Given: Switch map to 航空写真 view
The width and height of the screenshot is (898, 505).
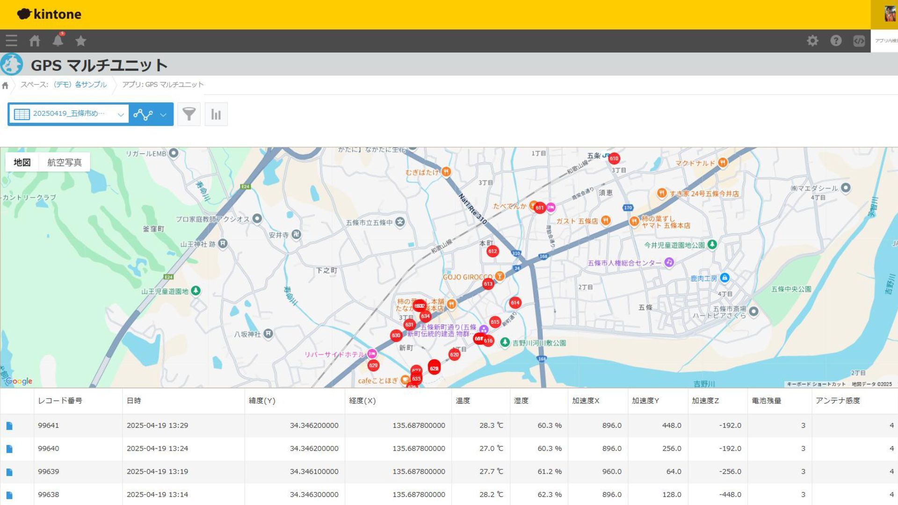Looking at the screenshot, I should 65,162.
